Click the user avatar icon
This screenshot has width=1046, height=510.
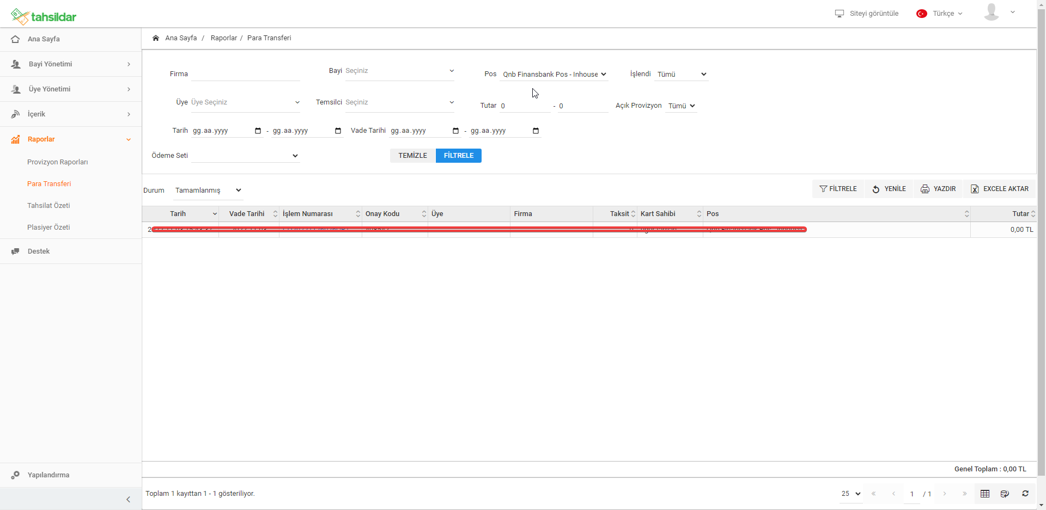coord(992,12)
